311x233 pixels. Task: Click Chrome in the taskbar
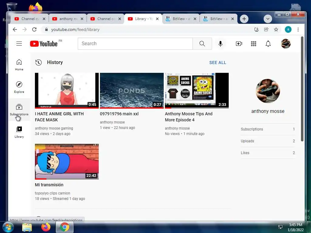[65, 227]
